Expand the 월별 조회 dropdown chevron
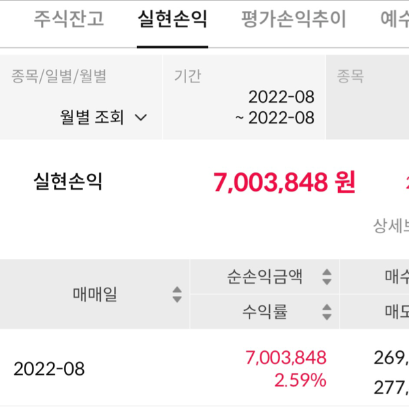This screenshot has width=409, height=409. click(141, 117)
